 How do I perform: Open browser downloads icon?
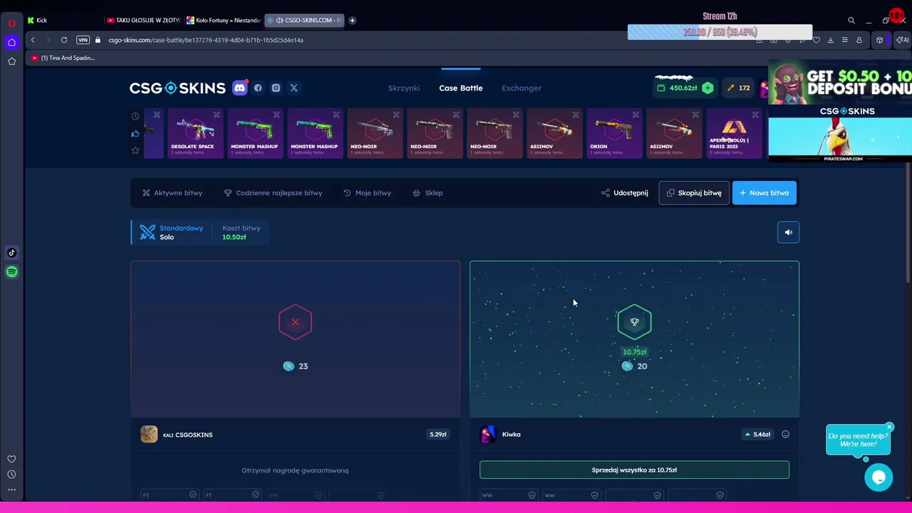click(831, 40)
